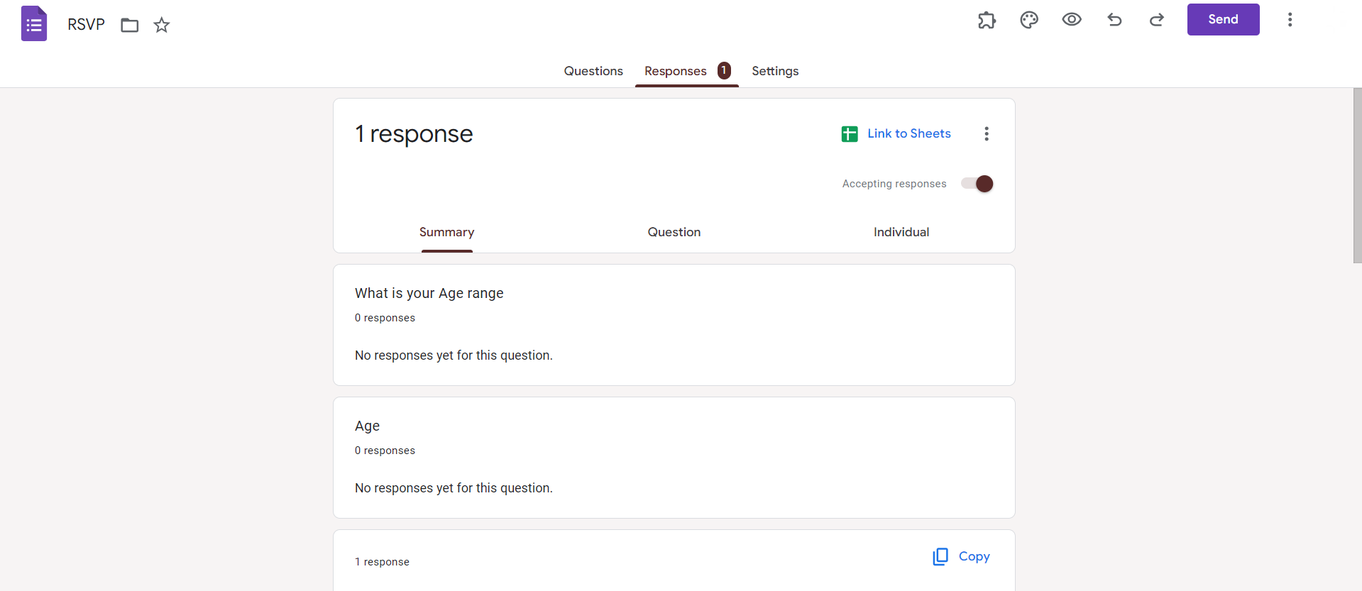Image resolution: width=1362 pixels, height=591 pixels.
Task: Click Copy on the response chart
Action: pos(962,557)
